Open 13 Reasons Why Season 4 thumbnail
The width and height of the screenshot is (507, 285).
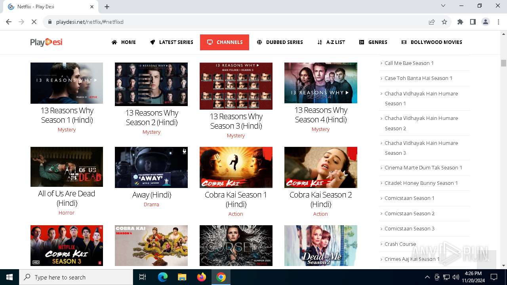pos(321,83)
